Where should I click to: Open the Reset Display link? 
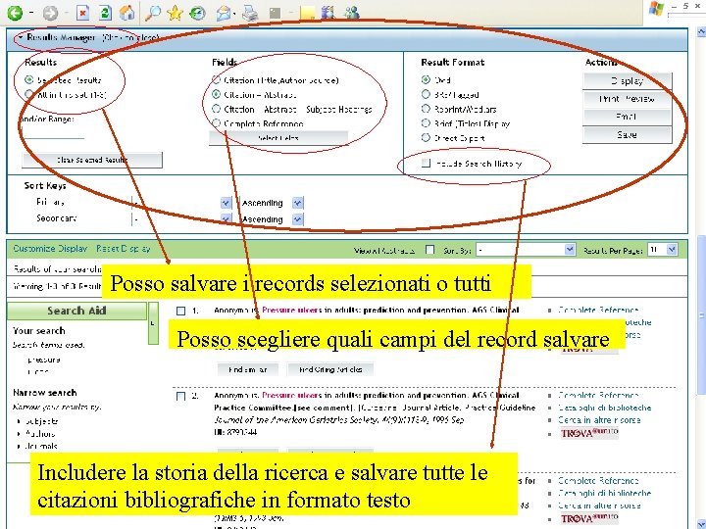(123, 249)
